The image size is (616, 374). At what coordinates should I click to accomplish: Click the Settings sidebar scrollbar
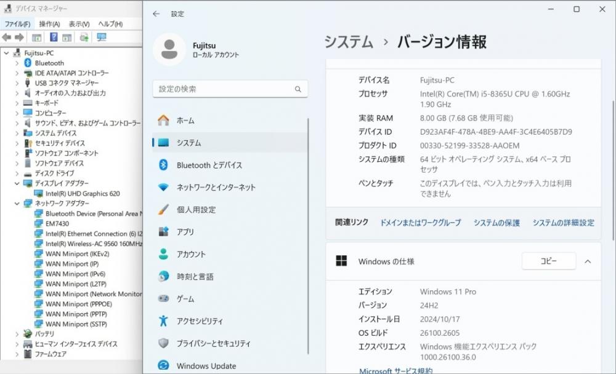(308, 236)
